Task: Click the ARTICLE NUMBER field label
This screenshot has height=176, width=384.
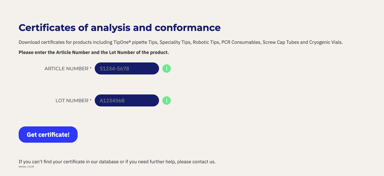Action: 66,69
